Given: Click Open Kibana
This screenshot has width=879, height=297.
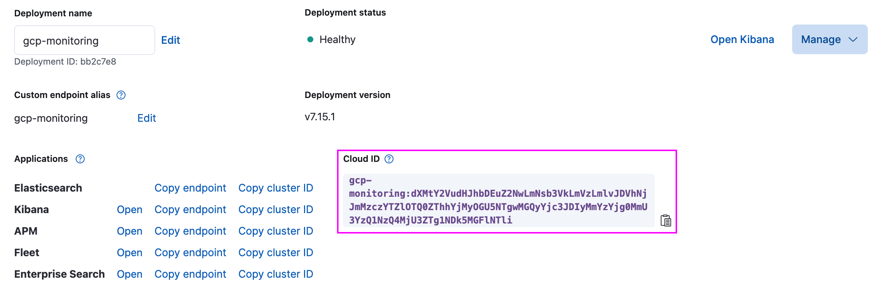Looking at the screenshot, I should click(742, 39).
